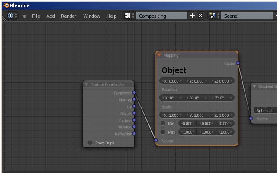Viewport: 277px width, 173px height.
Task: Add a new screen layout
Action: [192, 16]
